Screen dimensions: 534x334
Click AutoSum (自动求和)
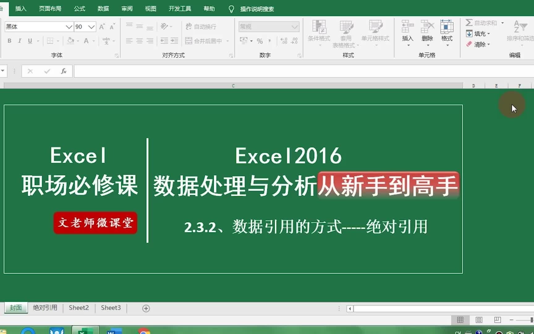point(481,23)
